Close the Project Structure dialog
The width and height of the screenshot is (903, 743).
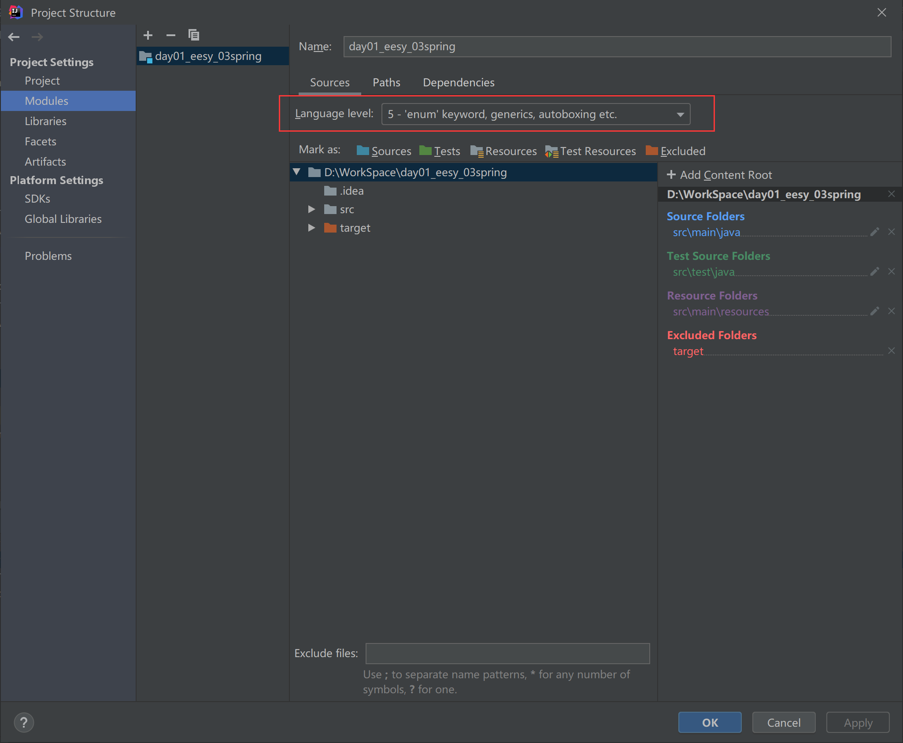pos(881,12)
